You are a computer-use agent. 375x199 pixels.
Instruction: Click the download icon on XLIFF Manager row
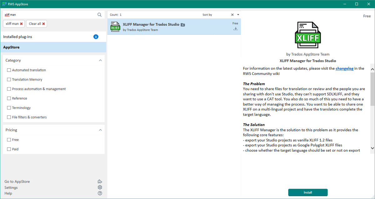(236, 29)
